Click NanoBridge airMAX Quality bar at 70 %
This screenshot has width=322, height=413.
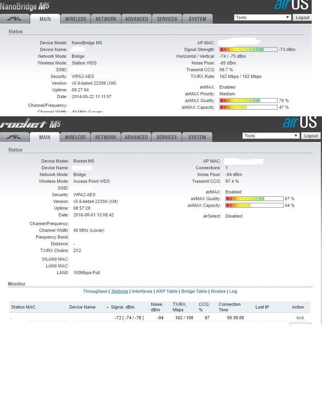(248, 100)
